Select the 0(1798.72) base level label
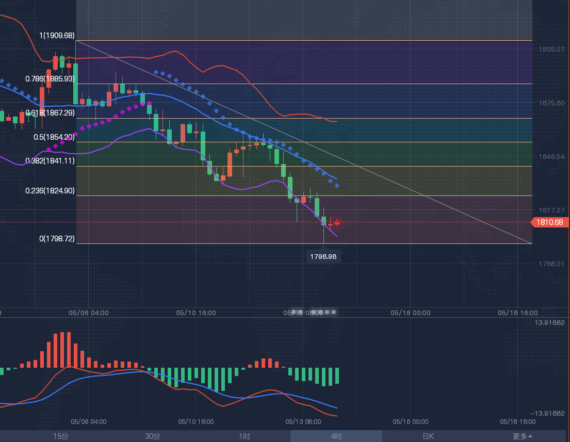The image size is (570, 442). point(57,239)
